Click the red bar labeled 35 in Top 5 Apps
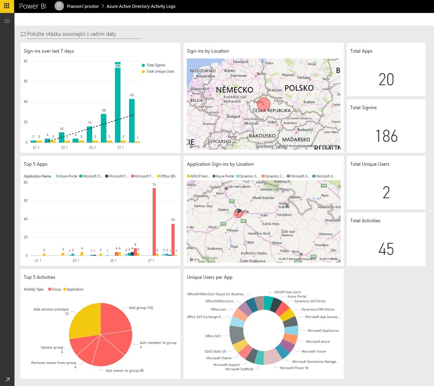This screenshot has width=434, height=386. tap(173, 240)
